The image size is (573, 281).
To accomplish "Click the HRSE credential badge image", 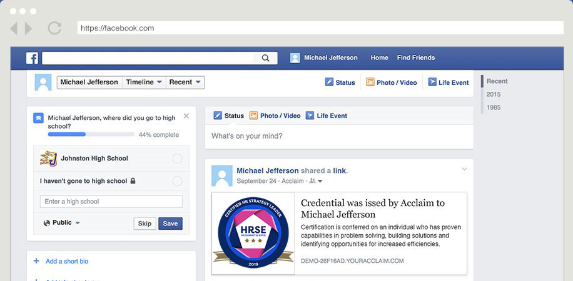I will tap(253, 233).
